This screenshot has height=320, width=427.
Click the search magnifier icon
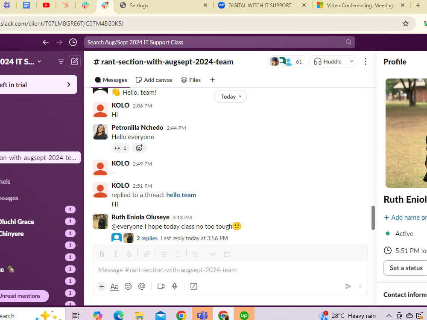[348, 42]
